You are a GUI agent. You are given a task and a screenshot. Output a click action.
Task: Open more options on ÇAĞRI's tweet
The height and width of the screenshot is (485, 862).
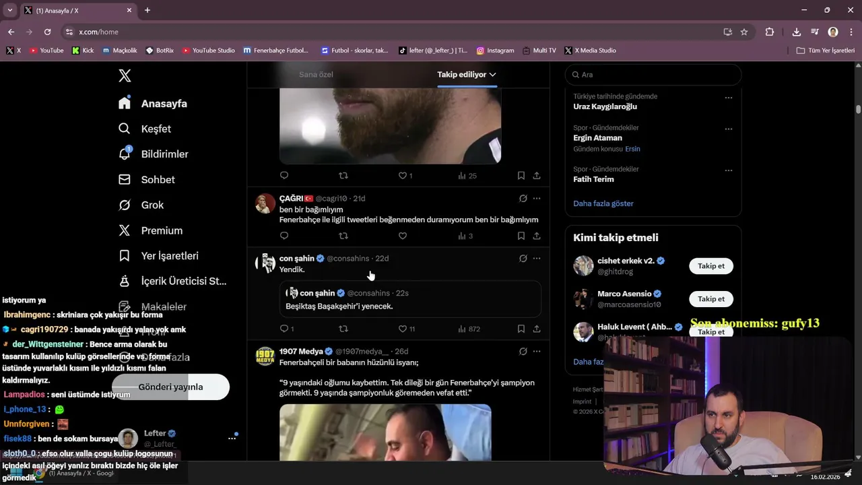(x=537, y=199)
